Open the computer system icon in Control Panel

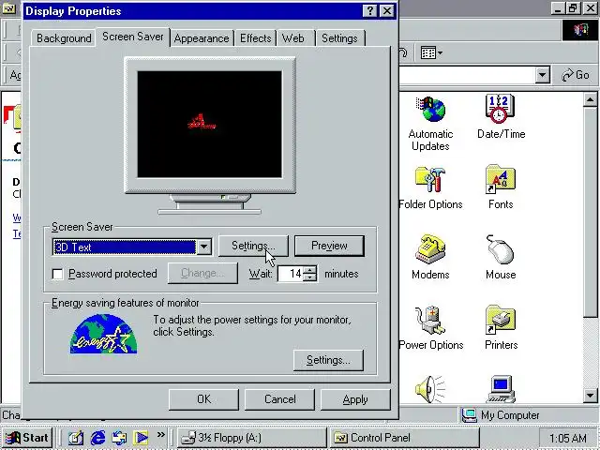[501, 389]
